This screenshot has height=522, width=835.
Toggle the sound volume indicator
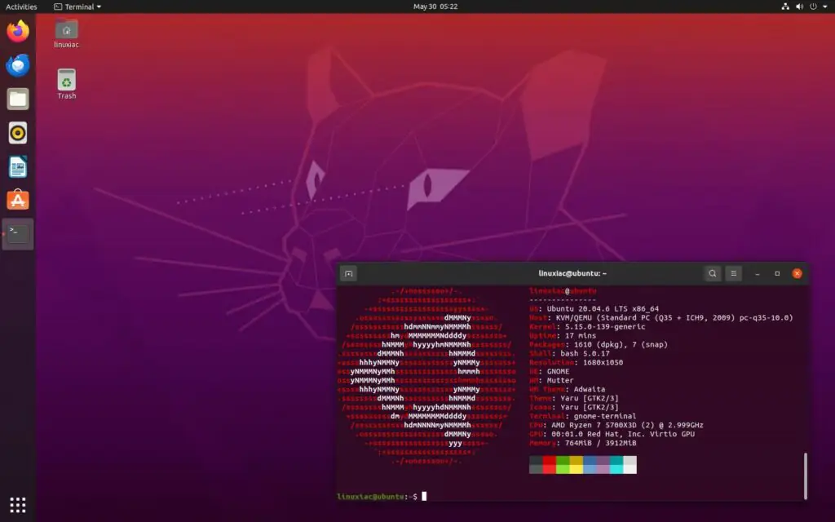(x=798, y=7)
